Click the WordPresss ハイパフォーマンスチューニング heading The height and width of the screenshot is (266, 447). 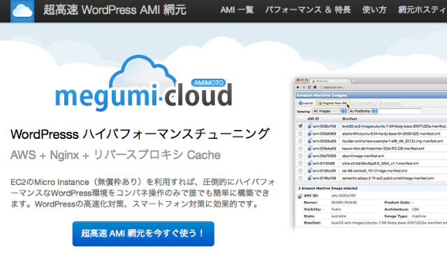point(140,134)
